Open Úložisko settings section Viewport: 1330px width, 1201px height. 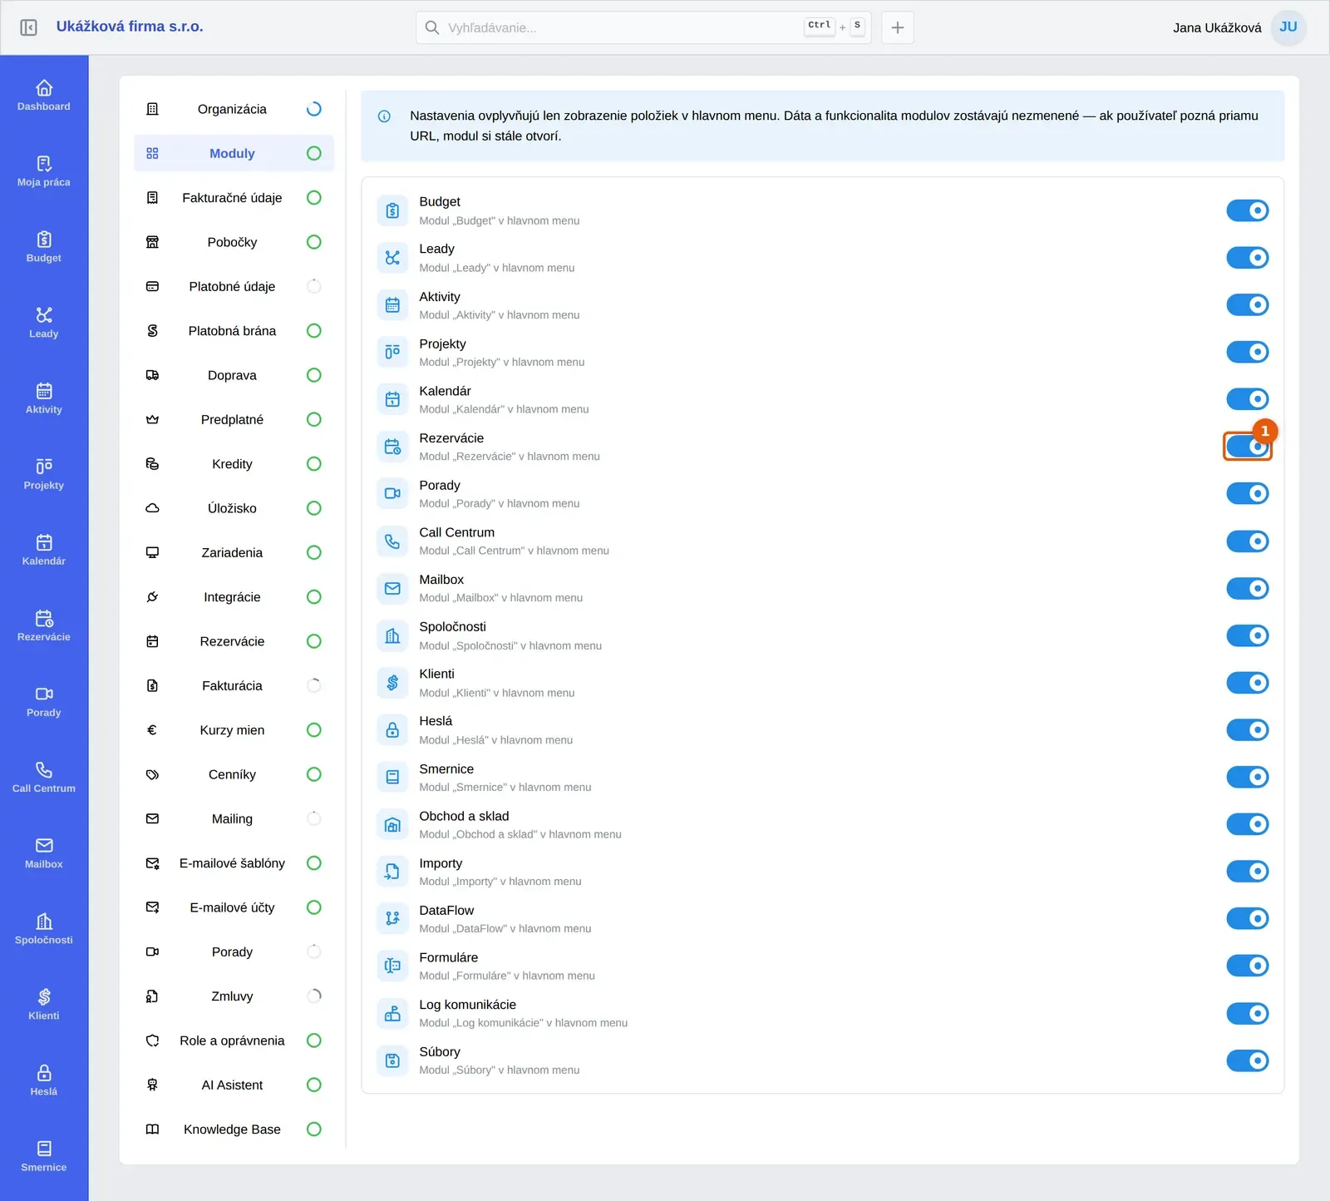[x=234, y=508]
